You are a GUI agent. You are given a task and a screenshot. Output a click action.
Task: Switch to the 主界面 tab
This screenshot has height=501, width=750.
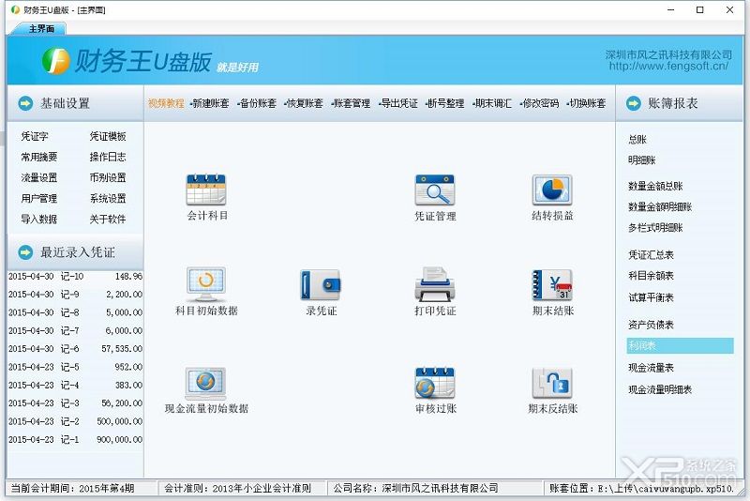41,29
